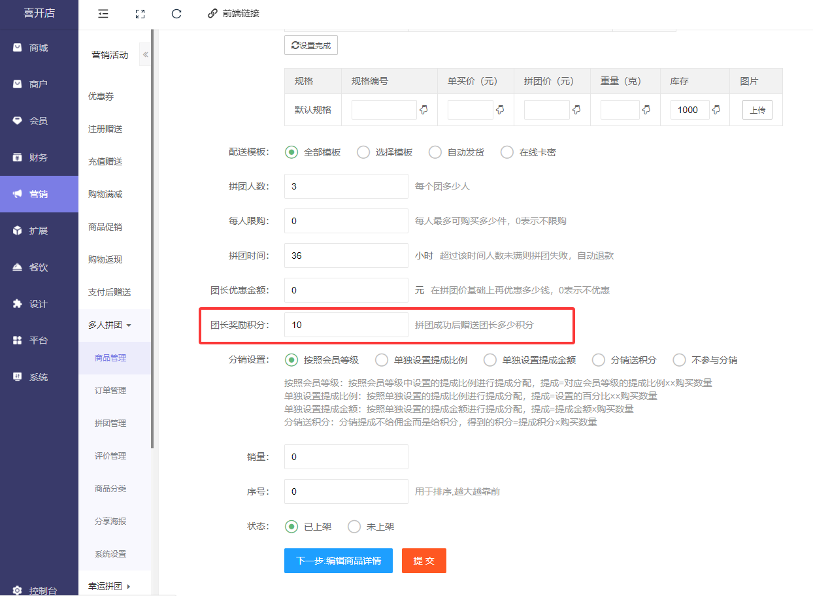Collapse the 多人拼团 submenu

(110, 325)
